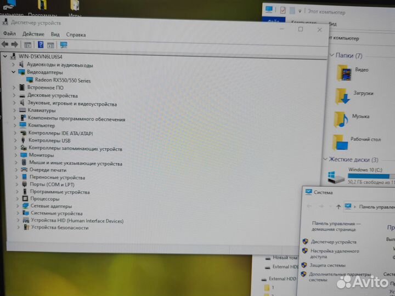Click the Back arrow in Device Manager toolbar
395x296 pixels.
click(x=5, y=44)
